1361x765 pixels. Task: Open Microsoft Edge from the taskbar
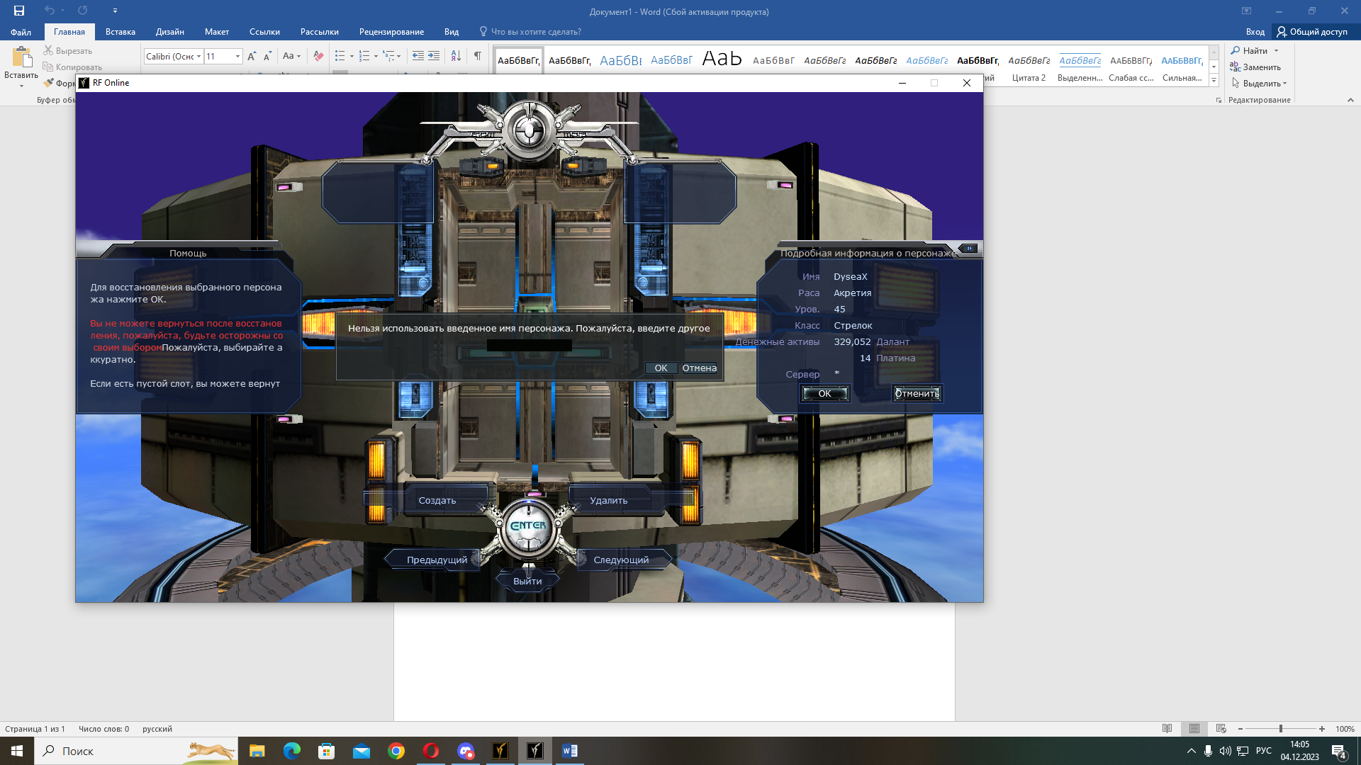pyautogui.click(x=291, y=751)
